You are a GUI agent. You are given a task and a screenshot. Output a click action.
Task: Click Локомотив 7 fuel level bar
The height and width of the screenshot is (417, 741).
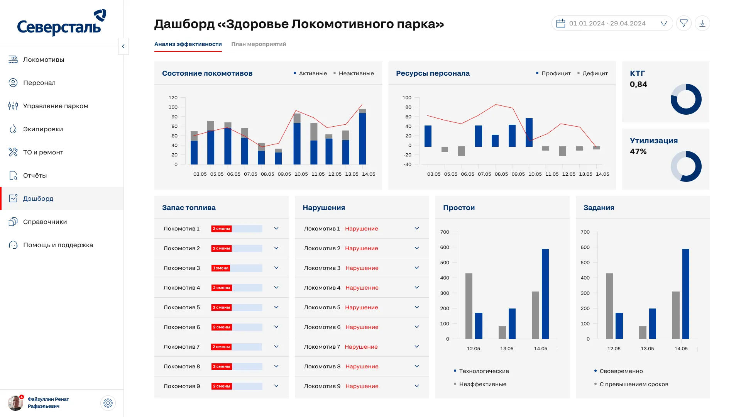pyautogui.click(x=237, y=347)
